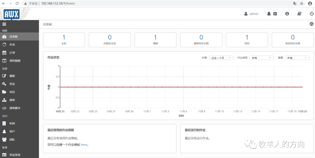Open the admin user profile
This screenshot has width=315, height=158.
point(251,14)
